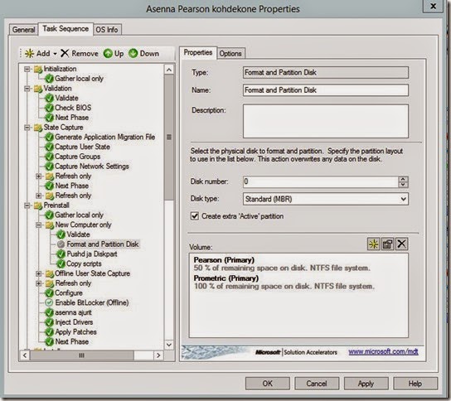Click the Remove X icon
The height and width of the screenshot is (401, 451).
click(x=65, y=53)
